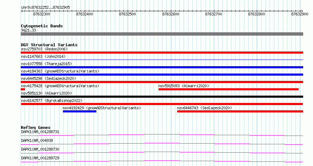Click the ruler's right arrowhead

302,11
